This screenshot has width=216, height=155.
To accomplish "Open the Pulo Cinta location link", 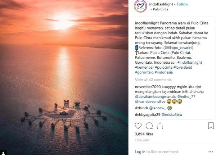I will pyautogui.click(x=161, y=9).
